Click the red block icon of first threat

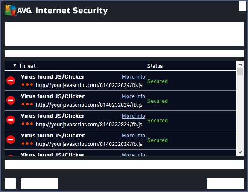[11, 81]
